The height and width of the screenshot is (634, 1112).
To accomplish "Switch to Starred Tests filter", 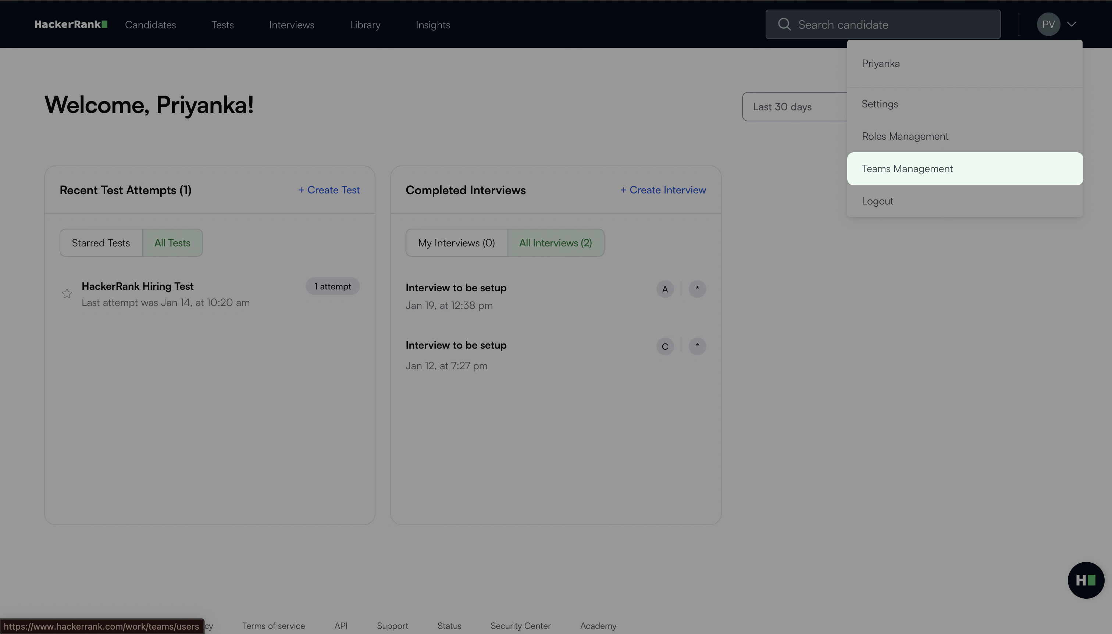I will 101,243.
